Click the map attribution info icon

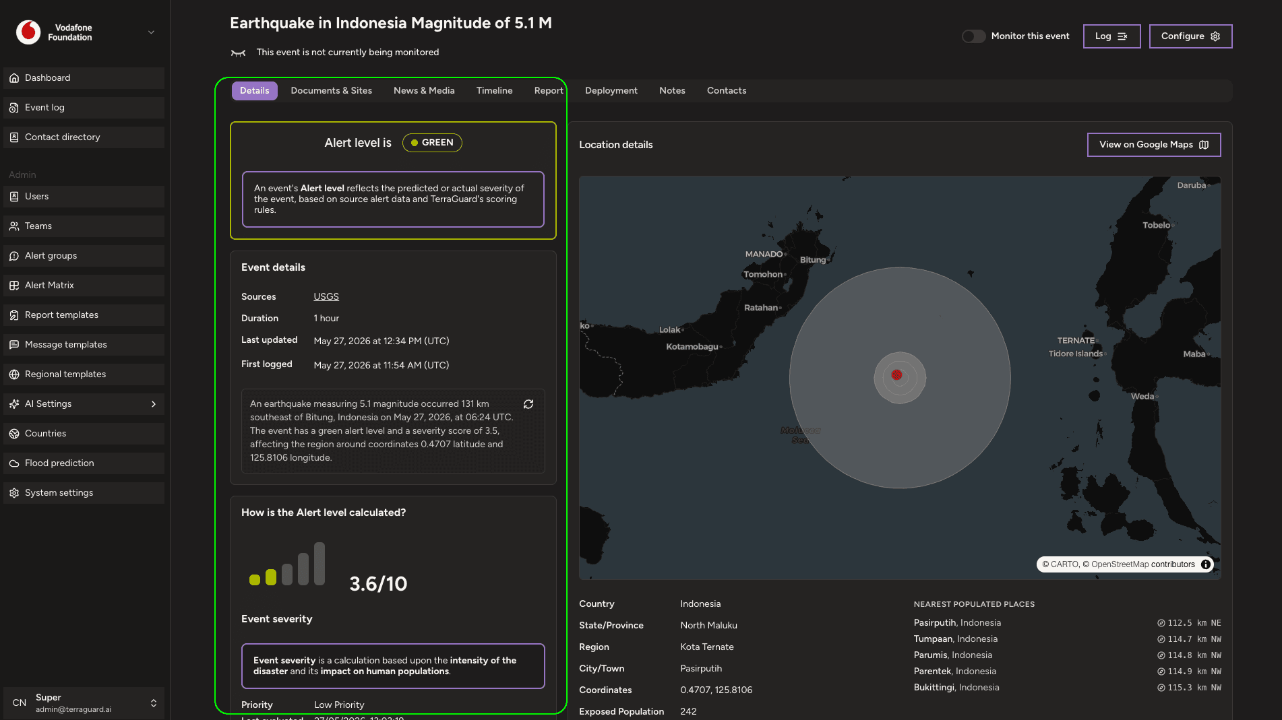[x=1206, y=564]
